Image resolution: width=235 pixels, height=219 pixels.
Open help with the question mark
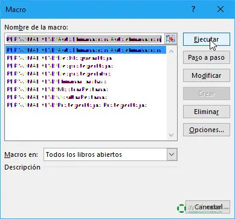pyautogui.click(x=193, y=9)
